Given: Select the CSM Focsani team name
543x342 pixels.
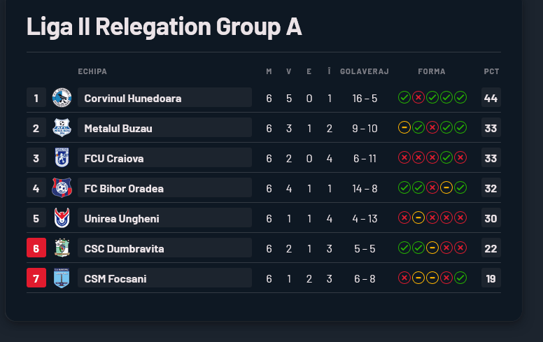Looking at the screenshot, I should point(115,279).
